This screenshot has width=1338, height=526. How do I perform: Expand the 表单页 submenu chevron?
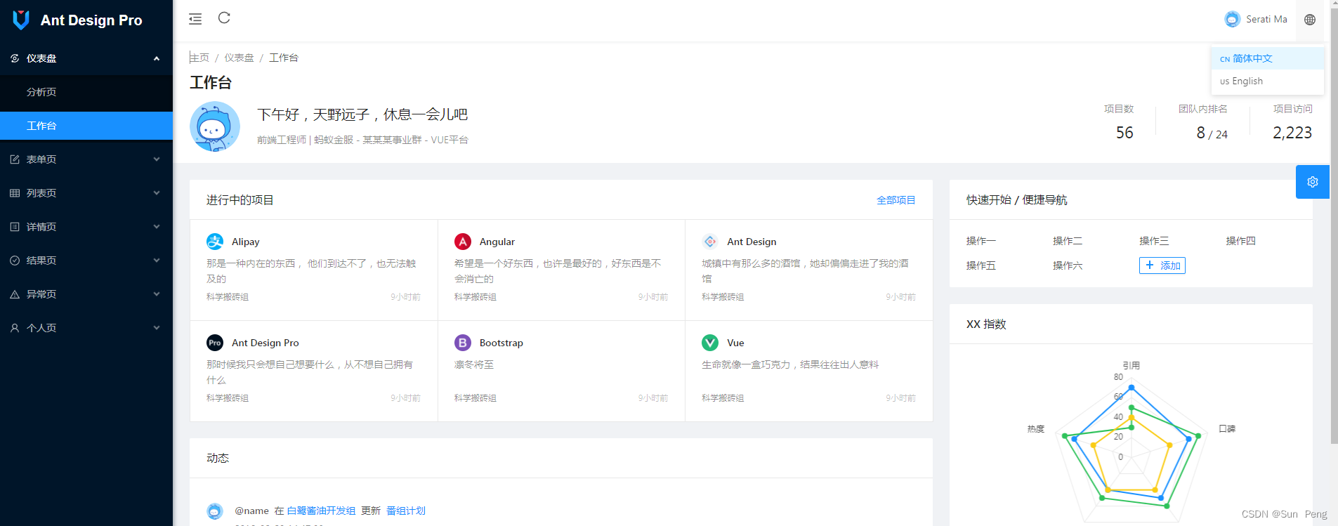click(157, 159)
